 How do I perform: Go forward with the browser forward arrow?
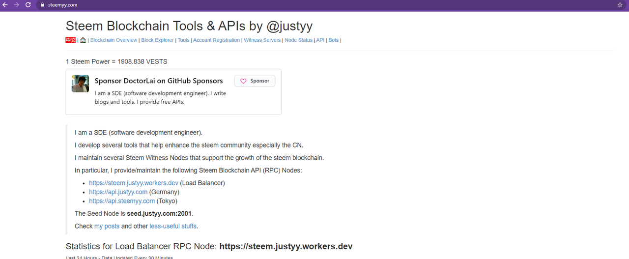pyautogui.click(x=17, y=4)
